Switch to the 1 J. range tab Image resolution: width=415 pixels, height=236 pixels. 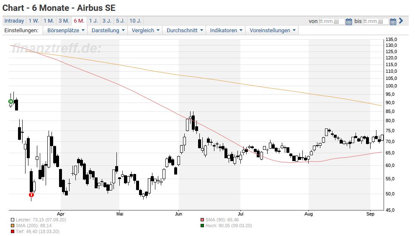93,21
